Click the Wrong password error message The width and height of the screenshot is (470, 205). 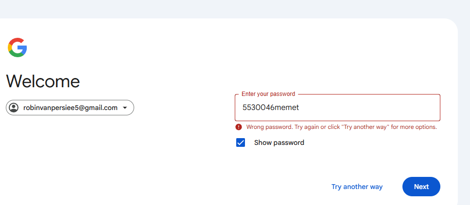(x=341, y=127)
